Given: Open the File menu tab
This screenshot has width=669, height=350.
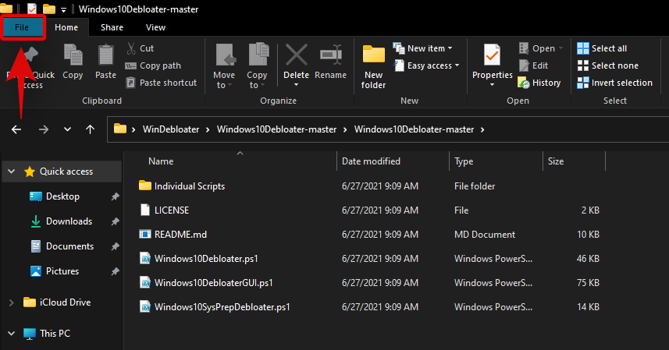Looking at the screenshot, I should click(26, 27).
